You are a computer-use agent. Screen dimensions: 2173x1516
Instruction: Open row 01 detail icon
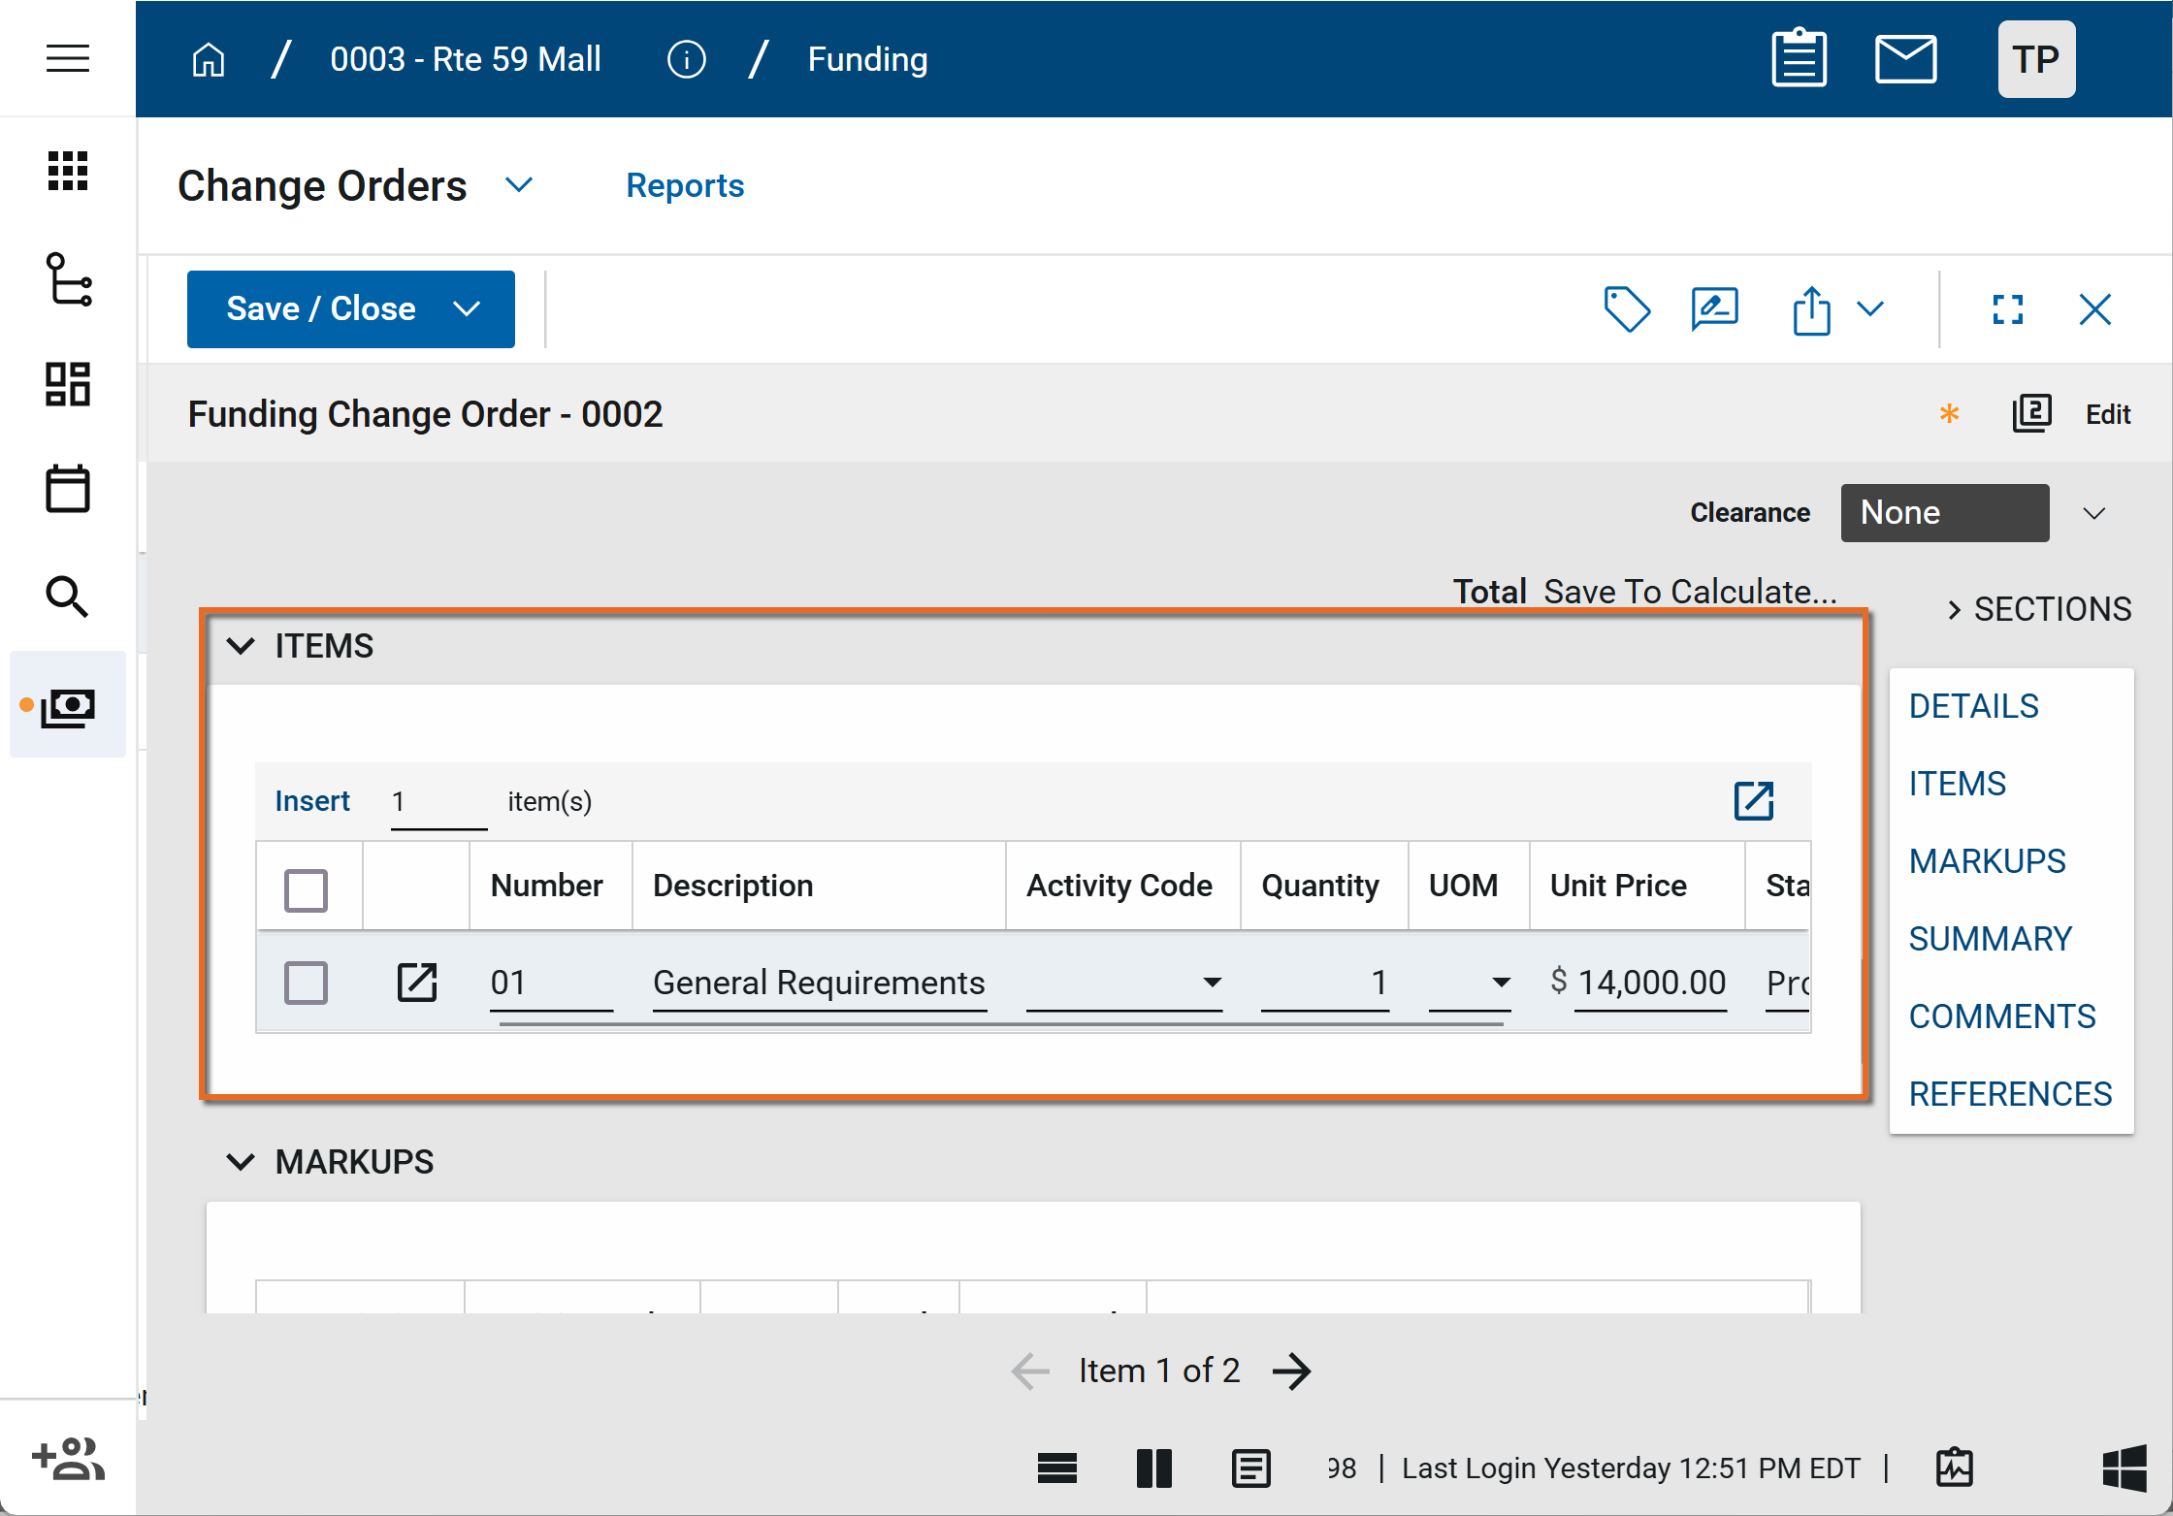point(417,982)
